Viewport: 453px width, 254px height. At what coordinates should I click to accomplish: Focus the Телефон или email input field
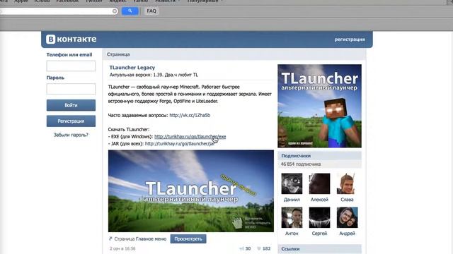pyautogui.click(x=71, y=66)
